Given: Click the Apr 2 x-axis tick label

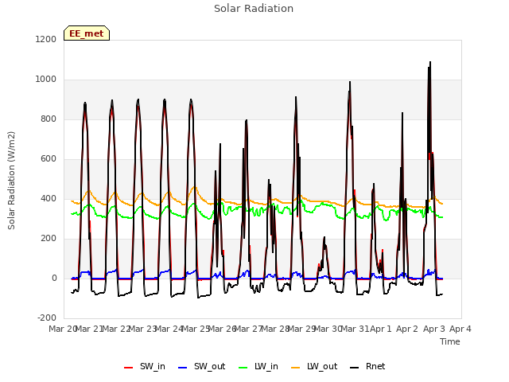Looking at the screenshot, I should (407, 329).
